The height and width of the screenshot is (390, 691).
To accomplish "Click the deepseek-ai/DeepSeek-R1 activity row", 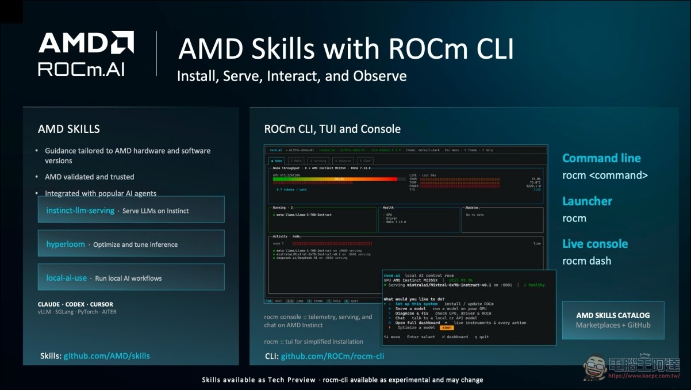I will pyautogui.click(x=310, y=258).
